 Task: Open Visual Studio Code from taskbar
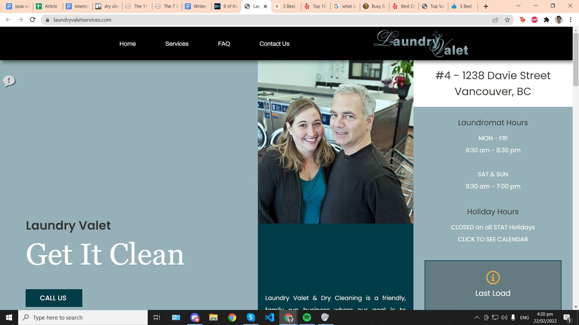[269, 317]
